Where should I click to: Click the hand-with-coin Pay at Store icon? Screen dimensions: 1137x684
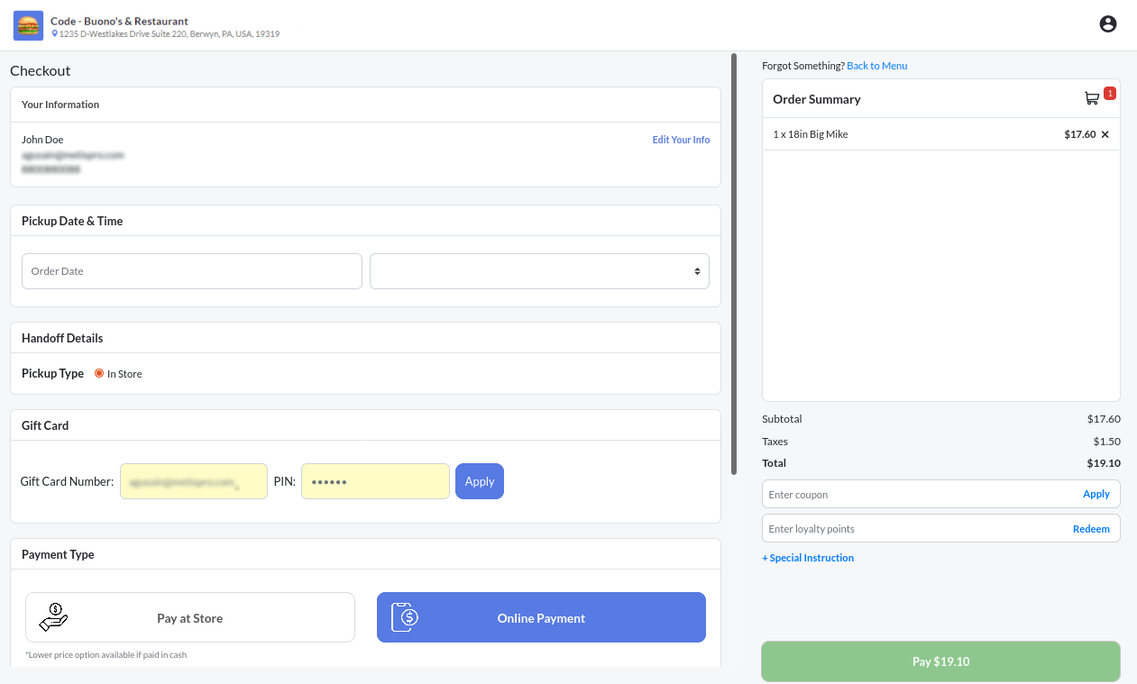point(54,617)
